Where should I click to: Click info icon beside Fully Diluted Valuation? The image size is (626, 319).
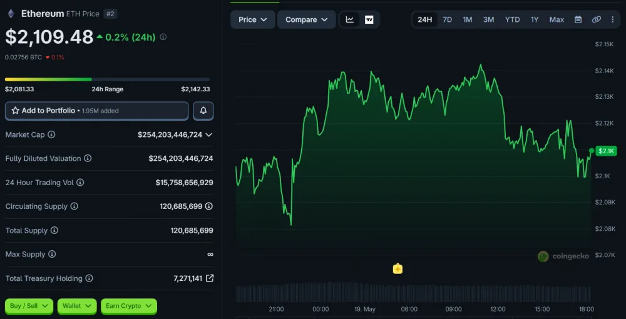[88, 159]
